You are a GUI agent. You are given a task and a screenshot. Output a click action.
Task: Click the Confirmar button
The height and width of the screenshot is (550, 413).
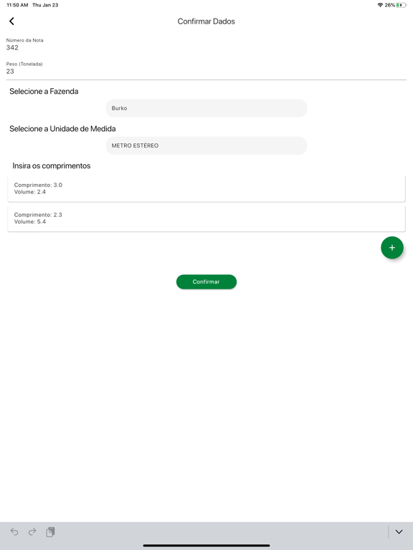[x=206, y=281]
